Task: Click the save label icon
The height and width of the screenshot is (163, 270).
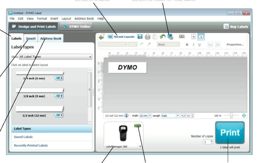Action: click(140, 37)
